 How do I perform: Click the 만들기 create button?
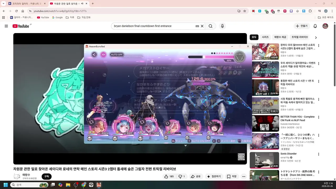tap(302, 26)
